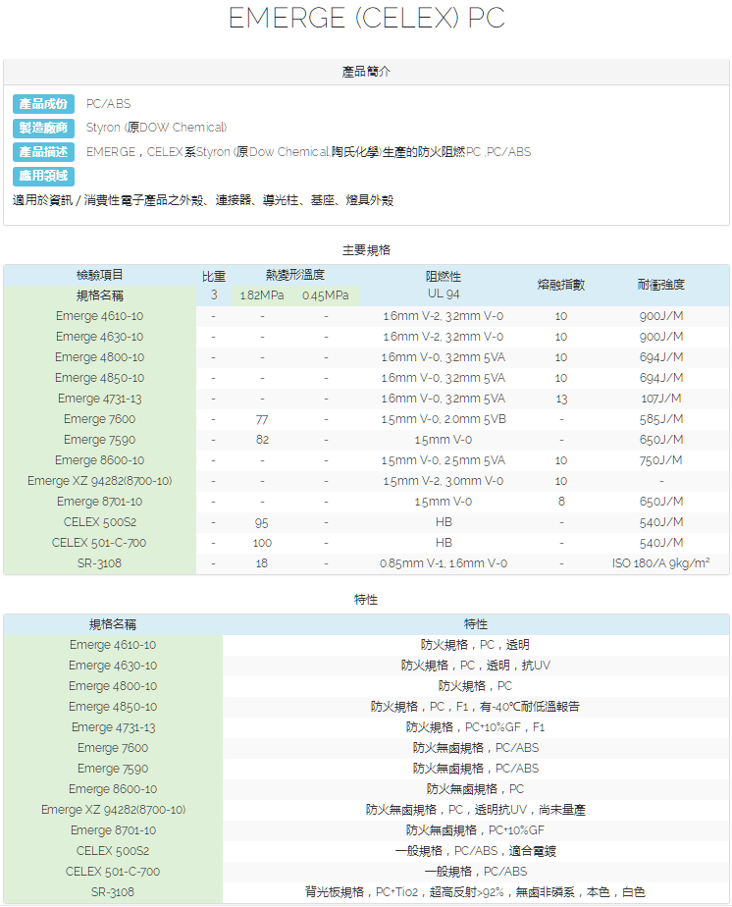Viewport: 732px width, 907px height.
Task: Click Emerge 7600 in the properties table
Action: point(113,748)
